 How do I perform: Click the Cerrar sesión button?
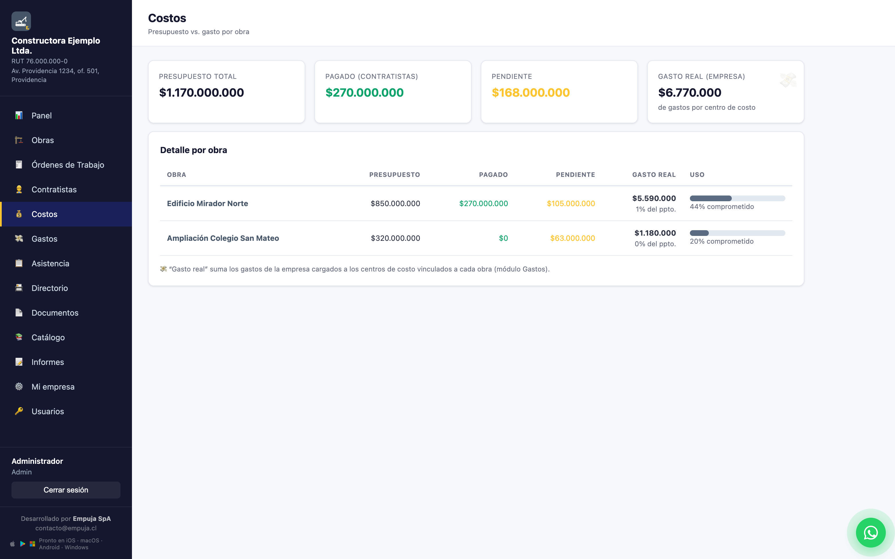click(x=66, y=490)
